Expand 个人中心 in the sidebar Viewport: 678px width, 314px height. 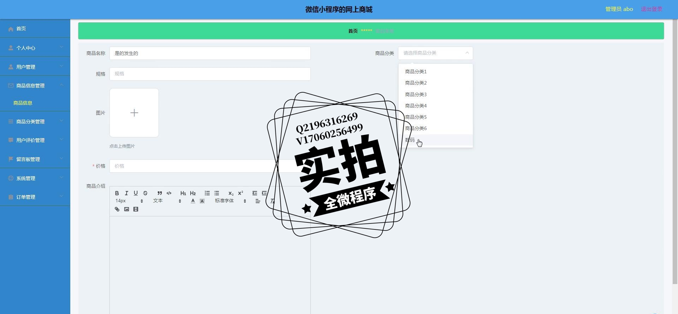coord(35,48)
